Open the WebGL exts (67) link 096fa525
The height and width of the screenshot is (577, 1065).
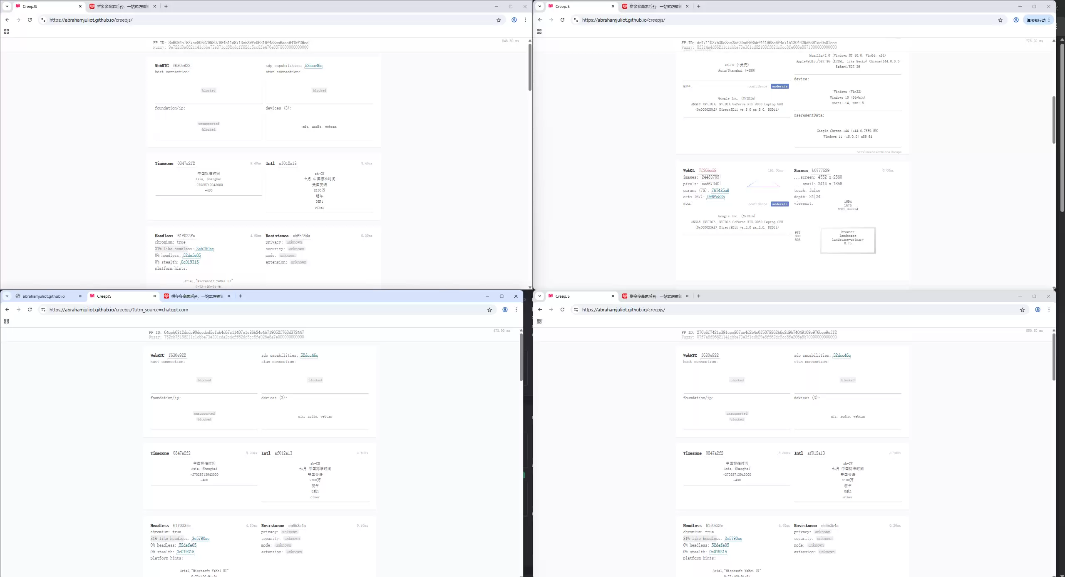pos(716,197)
